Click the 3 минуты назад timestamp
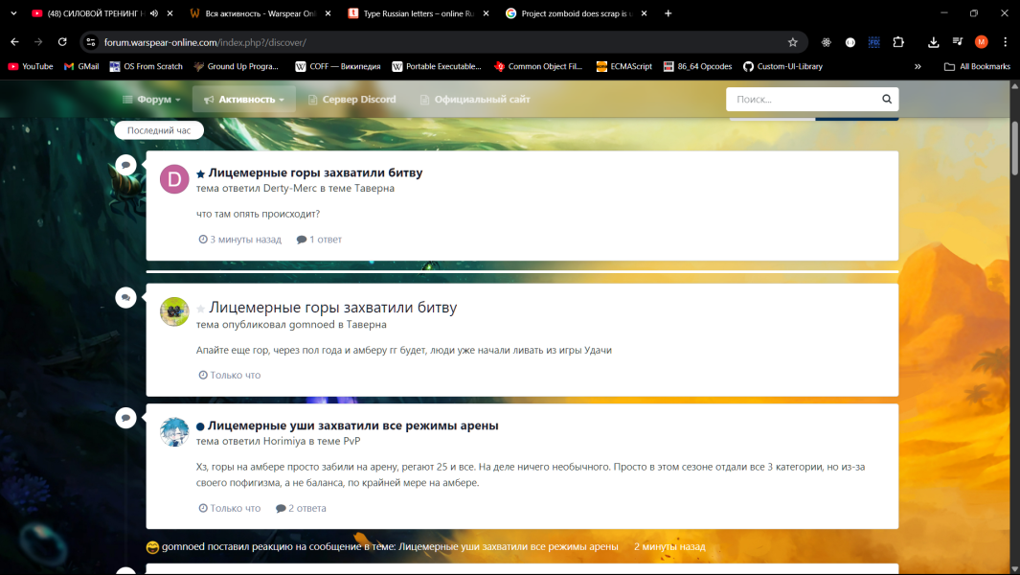This screenshot has width=1020, height=575. pos(240,240)
